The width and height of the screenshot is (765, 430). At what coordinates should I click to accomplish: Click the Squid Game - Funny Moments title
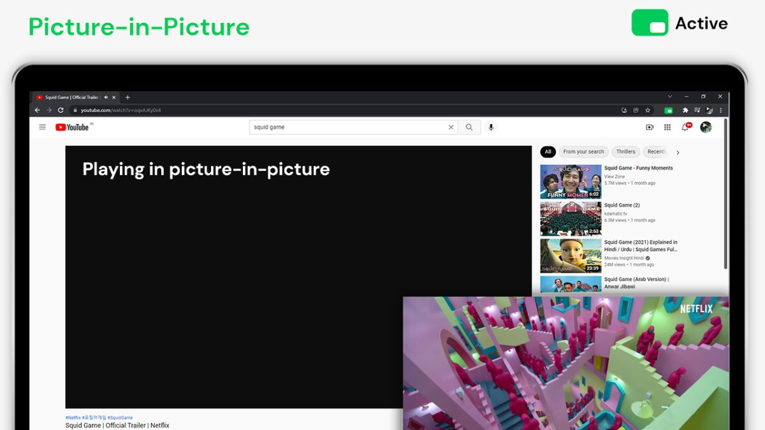[x=638, y=168]
